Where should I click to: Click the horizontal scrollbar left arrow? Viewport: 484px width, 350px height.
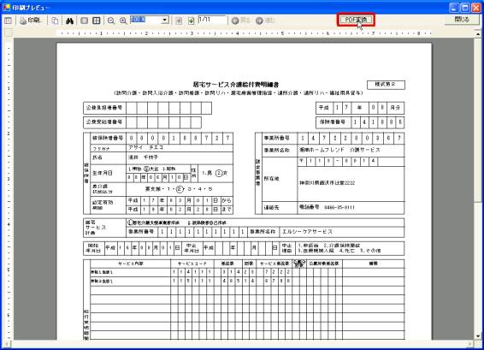coord(7,343)
